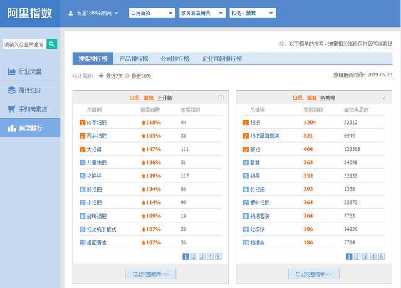Open 属性细分 in the sidebar
The width and height of the screenshot is (401, 288).
point(30,90)
